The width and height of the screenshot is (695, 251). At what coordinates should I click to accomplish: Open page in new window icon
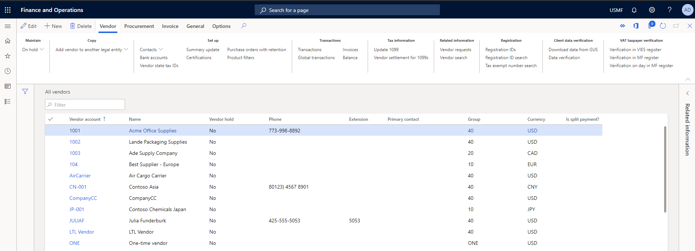[676, 26]
